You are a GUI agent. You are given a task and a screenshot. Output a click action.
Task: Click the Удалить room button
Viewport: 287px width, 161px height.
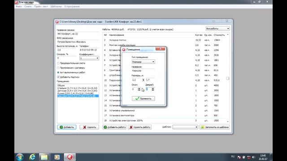coord(89,127)
